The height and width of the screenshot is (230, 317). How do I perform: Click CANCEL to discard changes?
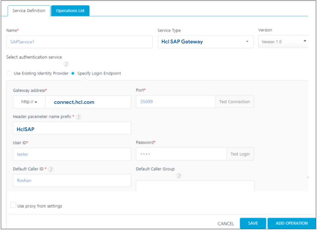(x=226, y=224)
